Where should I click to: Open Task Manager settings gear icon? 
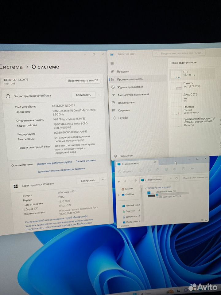tap(115, 156)
